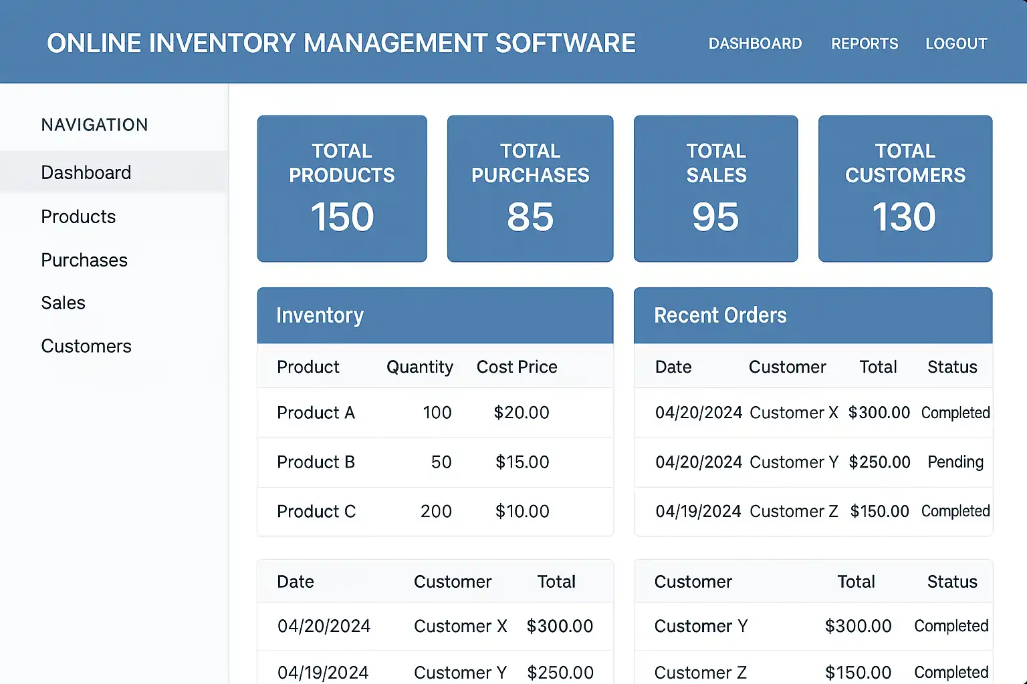
Task: Open the Total Purchases 85 card
Action: click(x=530, y=188)
